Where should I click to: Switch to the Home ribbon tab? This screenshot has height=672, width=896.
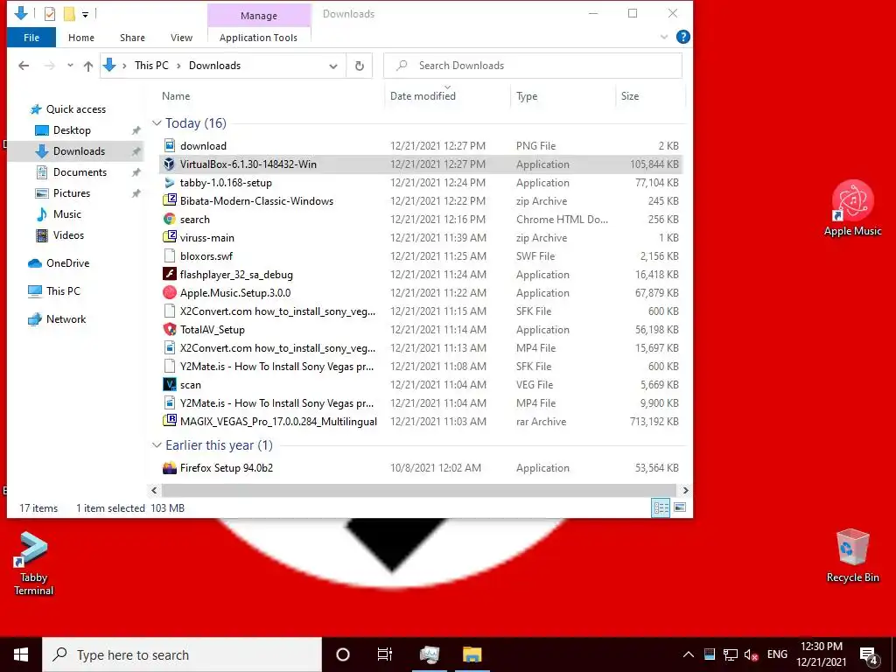(x=81, y=38)
